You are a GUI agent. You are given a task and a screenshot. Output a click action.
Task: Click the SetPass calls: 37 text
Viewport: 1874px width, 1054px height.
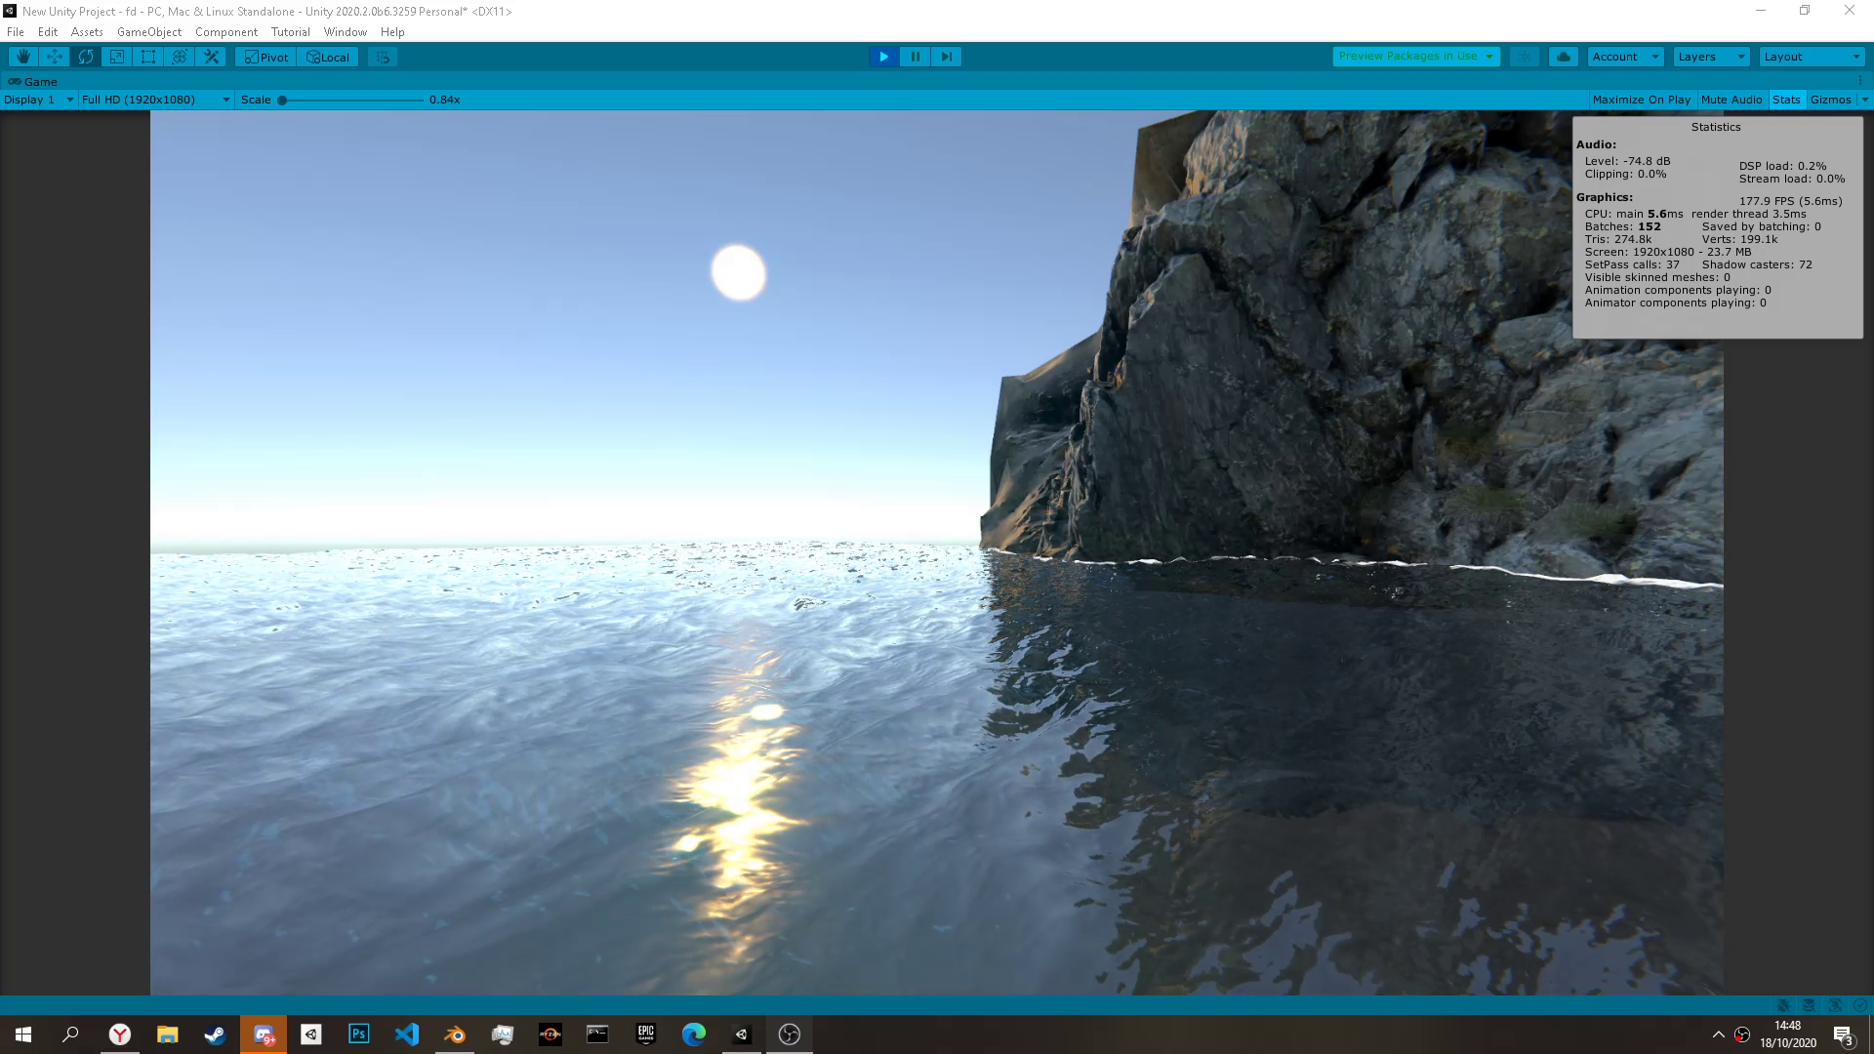1632,264
